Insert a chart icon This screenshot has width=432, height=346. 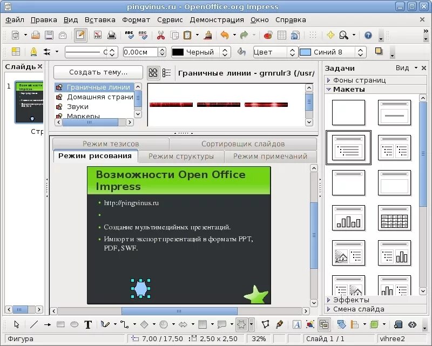pyautogui.click(x=268, y=35)
